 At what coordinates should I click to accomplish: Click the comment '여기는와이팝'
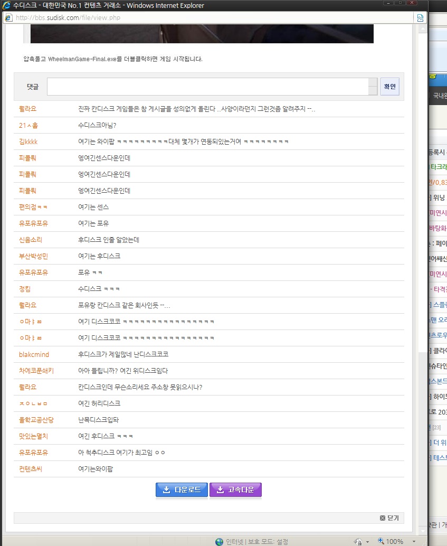tap(96, 469)
